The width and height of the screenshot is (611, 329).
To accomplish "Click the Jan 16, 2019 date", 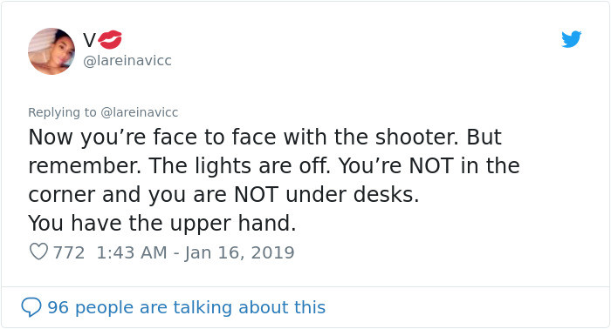I will (239, 253).
